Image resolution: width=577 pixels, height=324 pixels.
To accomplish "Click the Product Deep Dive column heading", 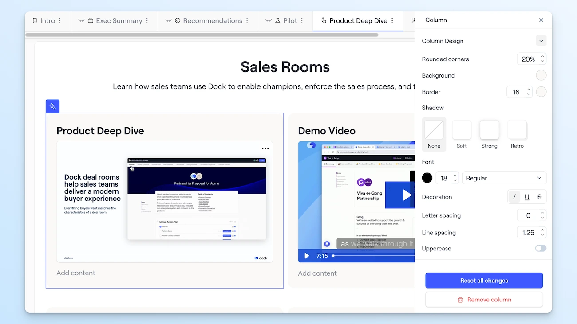I will (100, 131).
